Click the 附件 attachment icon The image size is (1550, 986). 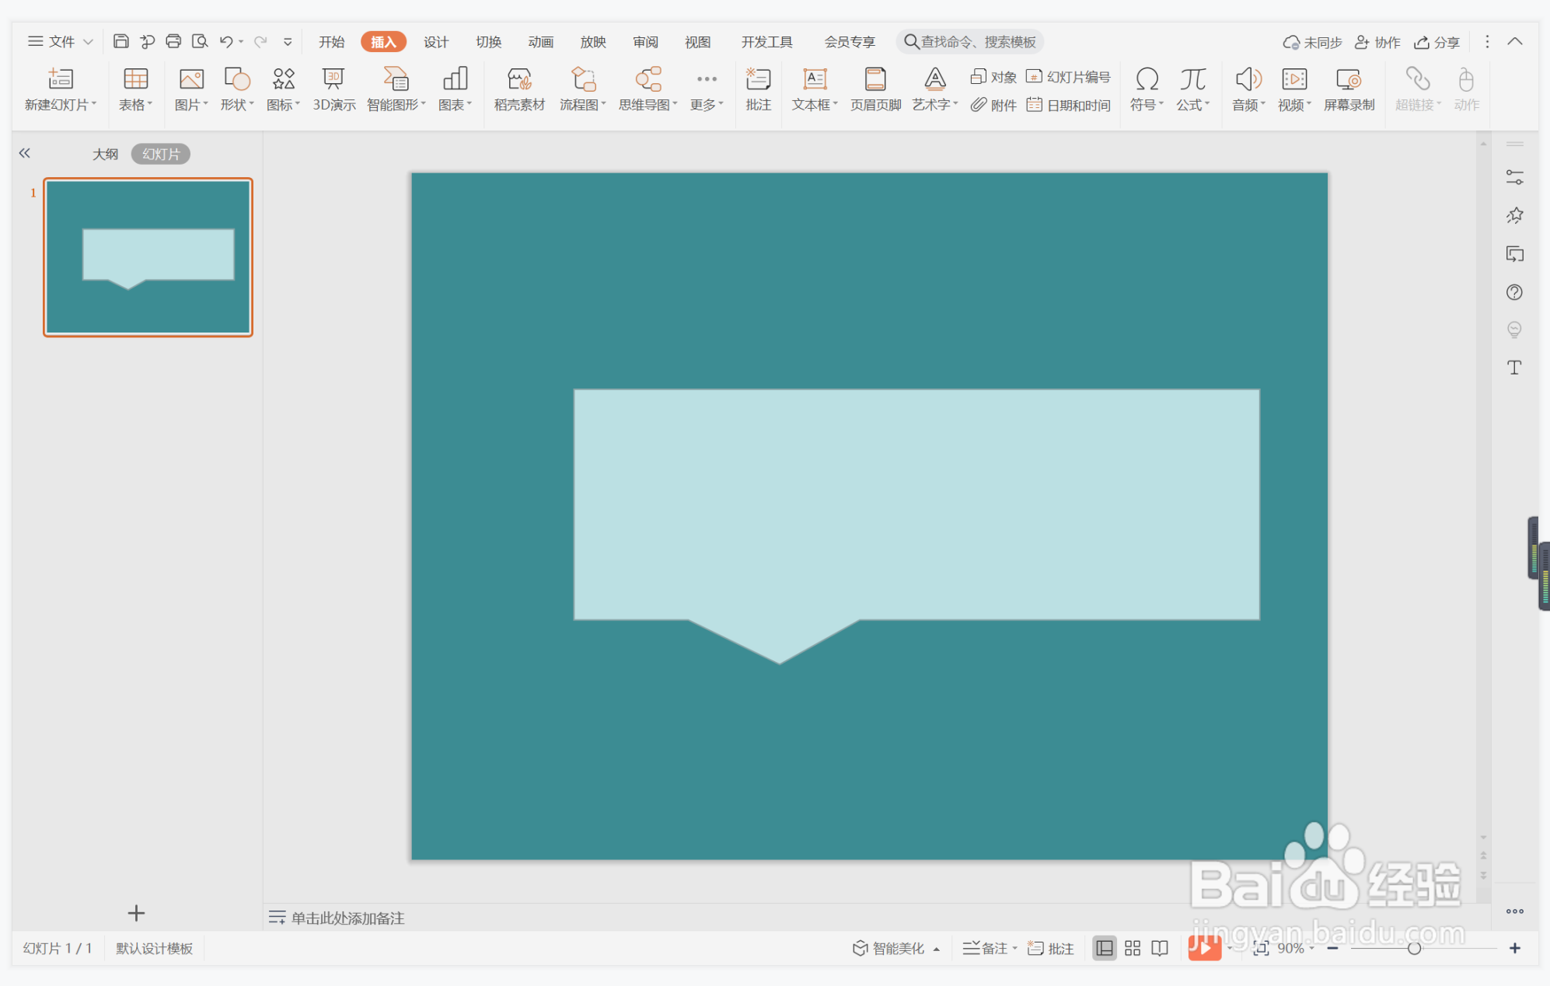click(993, 105)
